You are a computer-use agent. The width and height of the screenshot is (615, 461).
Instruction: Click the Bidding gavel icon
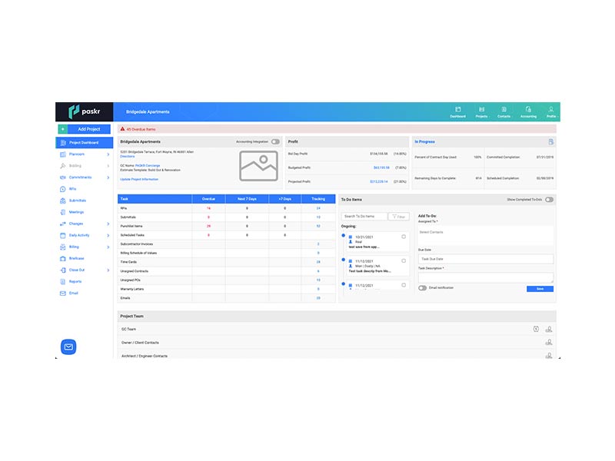coord(63,166)
